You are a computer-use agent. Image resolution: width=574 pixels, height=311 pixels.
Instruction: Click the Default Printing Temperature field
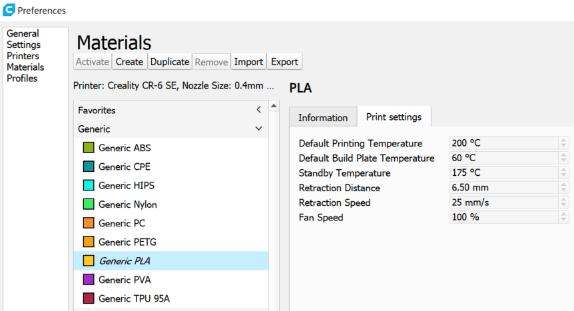click(504, 143)
